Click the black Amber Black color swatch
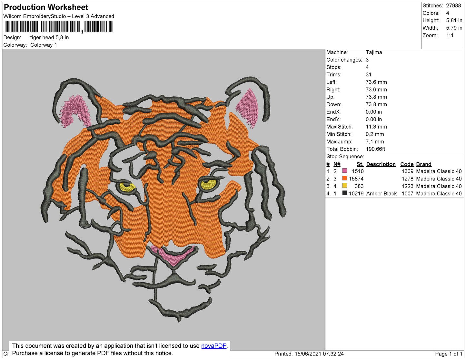 coord(345,193)
